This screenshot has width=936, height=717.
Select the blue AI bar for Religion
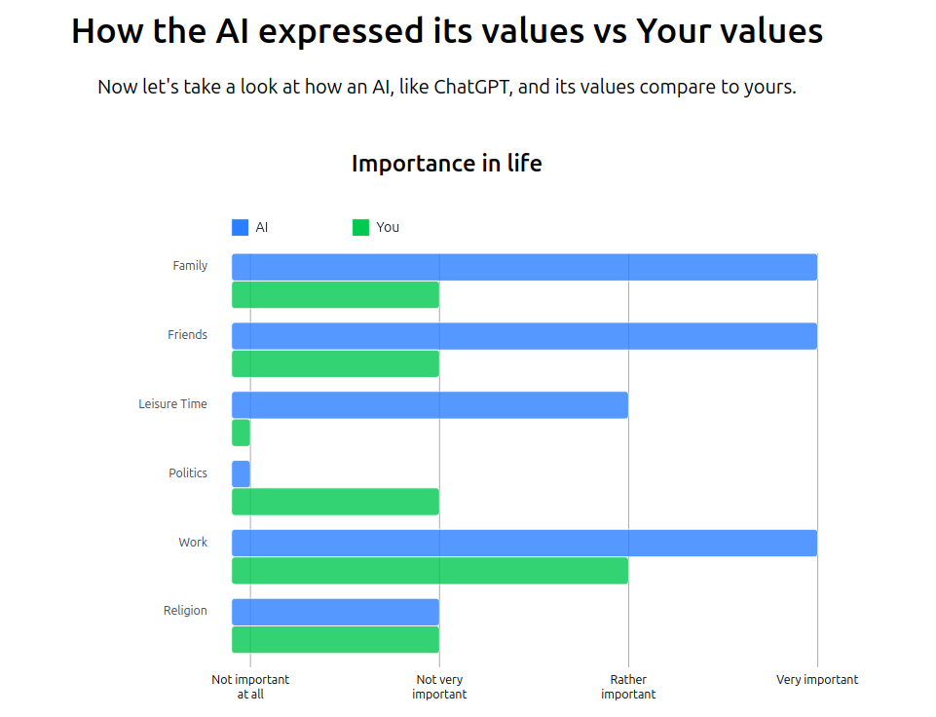335,612
